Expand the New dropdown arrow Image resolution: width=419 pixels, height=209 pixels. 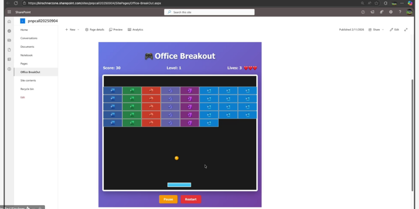78,29
